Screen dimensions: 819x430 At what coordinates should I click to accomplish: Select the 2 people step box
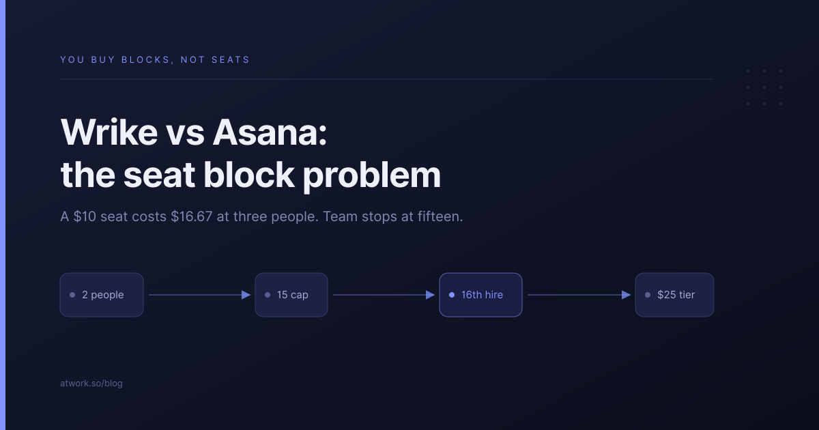coord(102,295)
